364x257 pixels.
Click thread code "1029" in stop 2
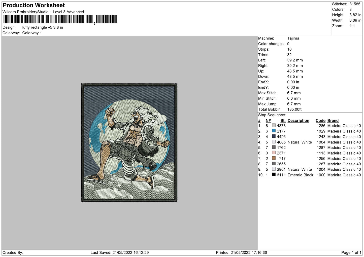tap(321, 131)
